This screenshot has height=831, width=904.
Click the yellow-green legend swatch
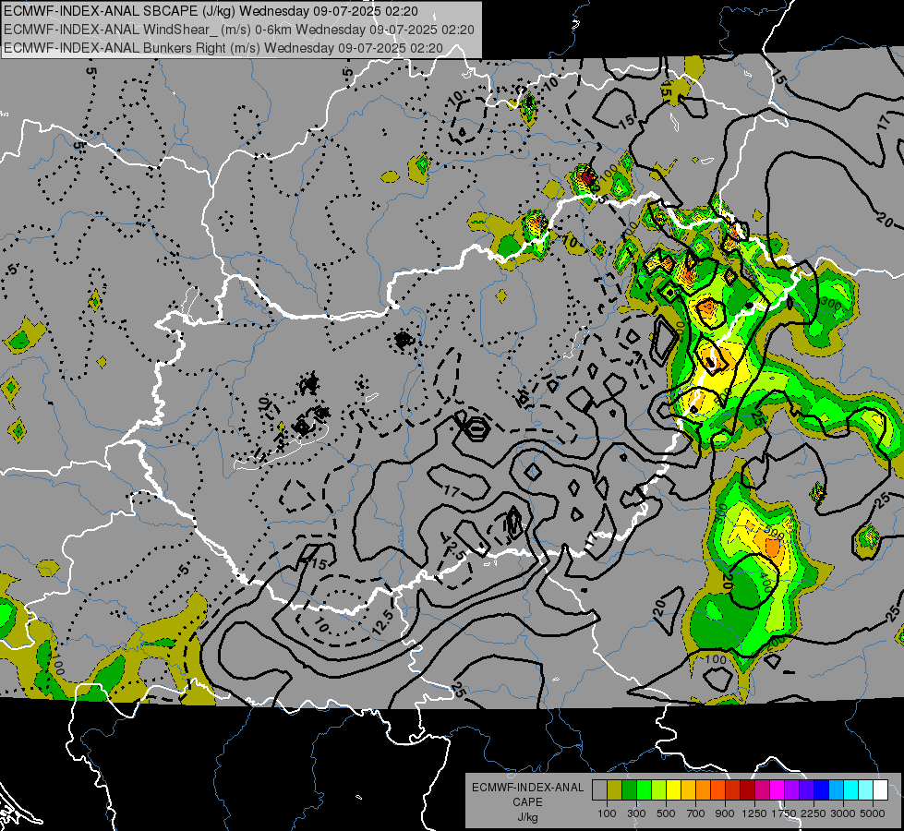pyautogui.click(x=659, y=790)
